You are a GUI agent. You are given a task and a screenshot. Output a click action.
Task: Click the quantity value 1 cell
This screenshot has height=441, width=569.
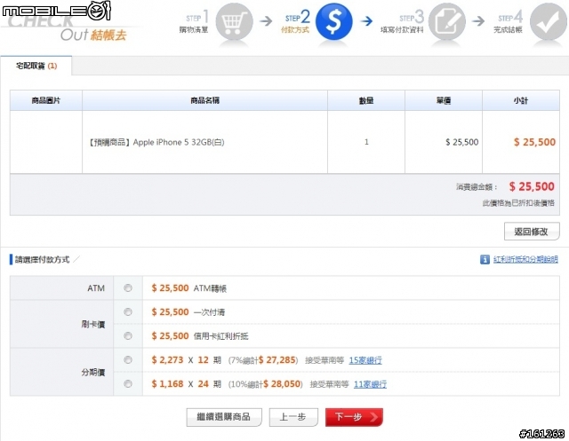coord(366,142)
